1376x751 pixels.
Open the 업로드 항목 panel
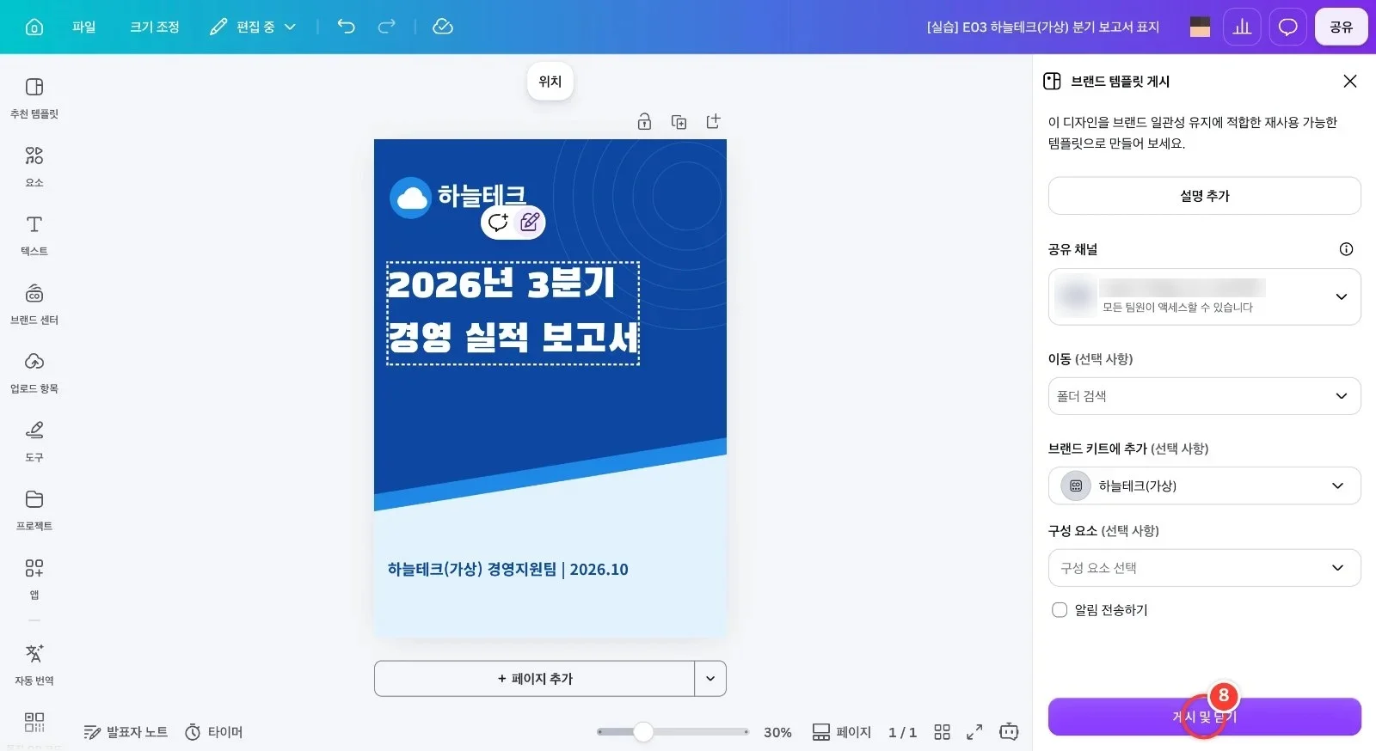click(34, 373)
